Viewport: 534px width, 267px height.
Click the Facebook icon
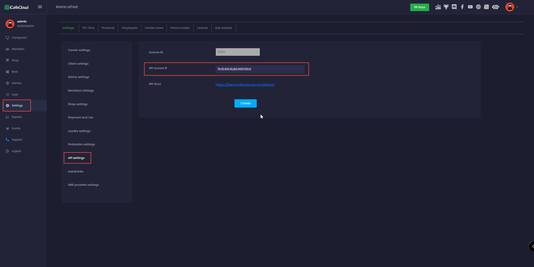tap(462, 7)
